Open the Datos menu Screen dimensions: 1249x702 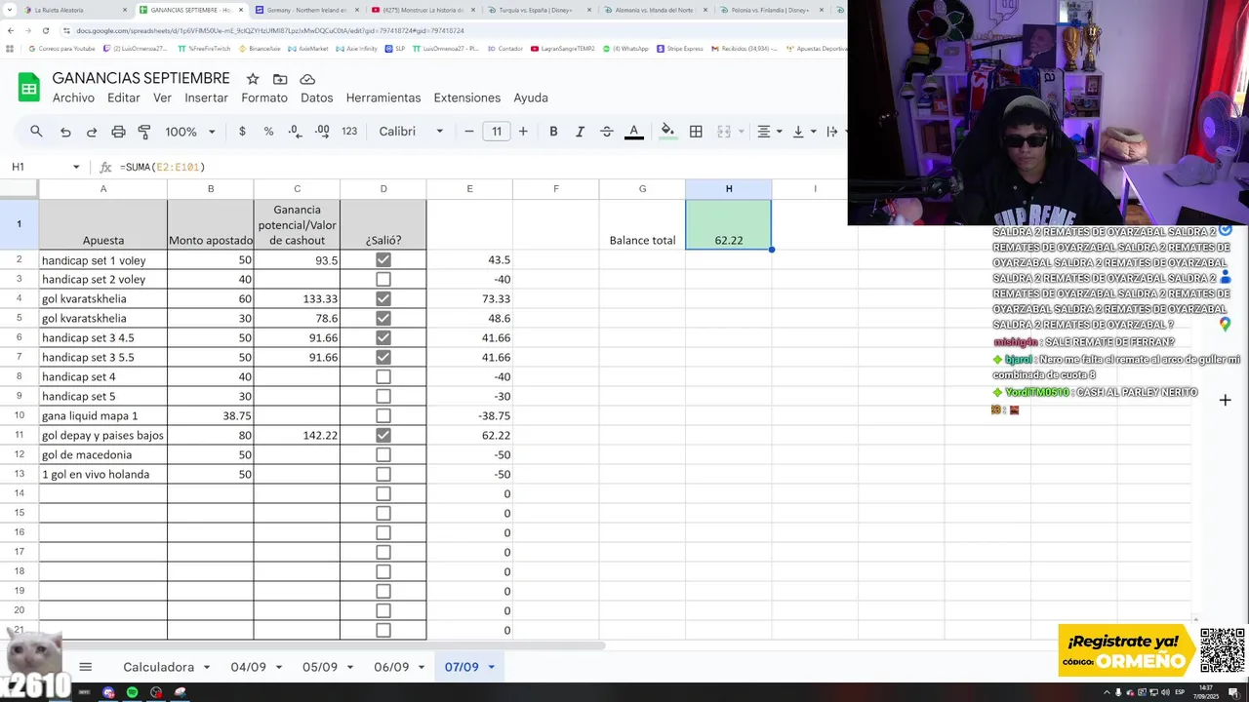[317, 97]
